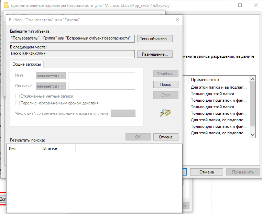The width and height of the screenshot is (262, 214).
Task: Click the folder icon in the title bar
Action: click(6, 5)
